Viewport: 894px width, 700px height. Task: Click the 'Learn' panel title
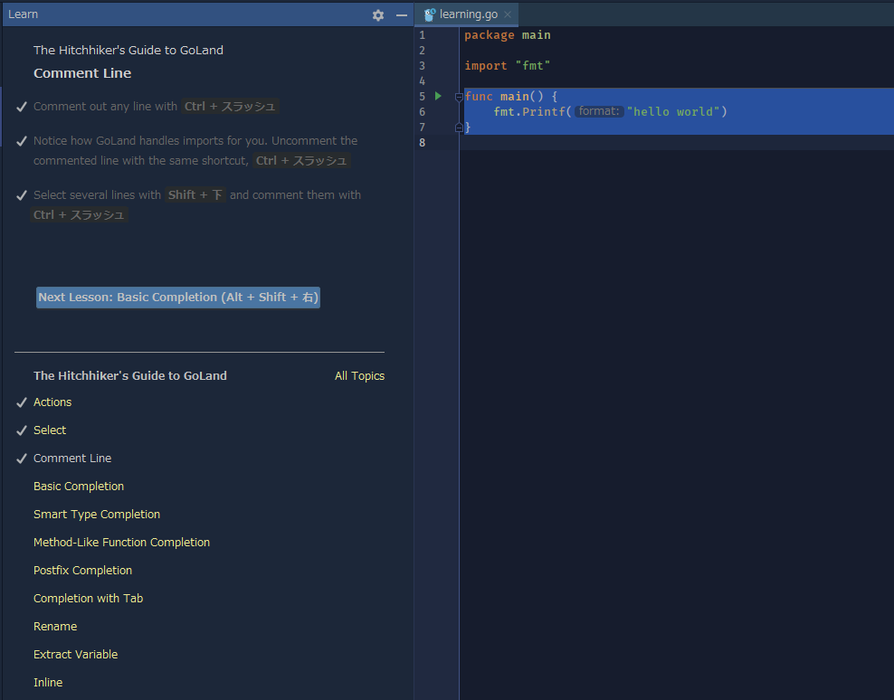click(23, 14)
